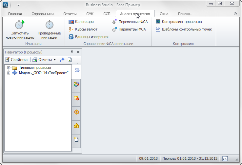
Task: Open Параметры ФСА list
Action: pos(129,29)
